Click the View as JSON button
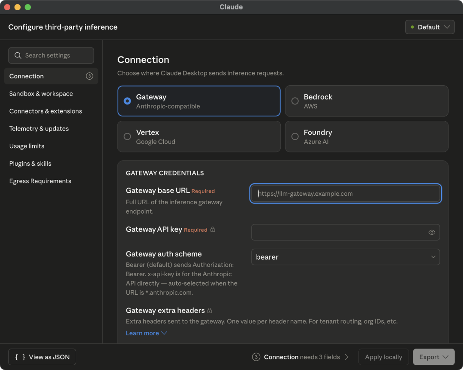This screenshot has width=463, height=370. 42,357
